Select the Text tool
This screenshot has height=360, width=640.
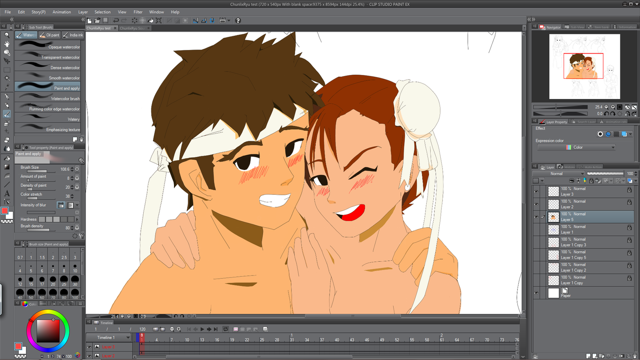tap(7, 193)
